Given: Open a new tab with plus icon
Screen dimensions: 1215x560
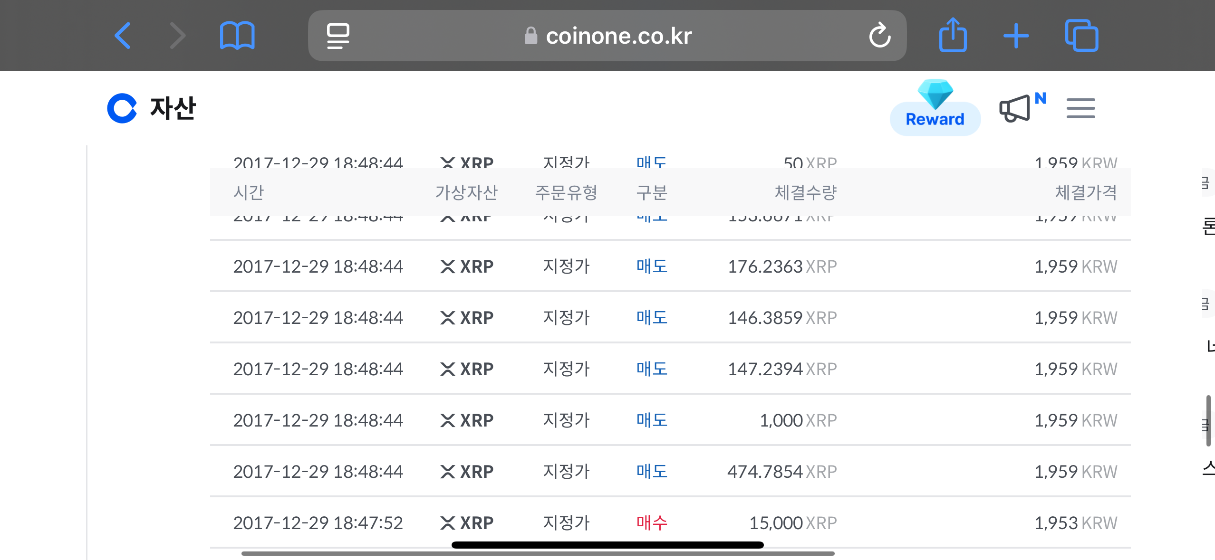Looking at the screenshot, I should pos(1016,36).
